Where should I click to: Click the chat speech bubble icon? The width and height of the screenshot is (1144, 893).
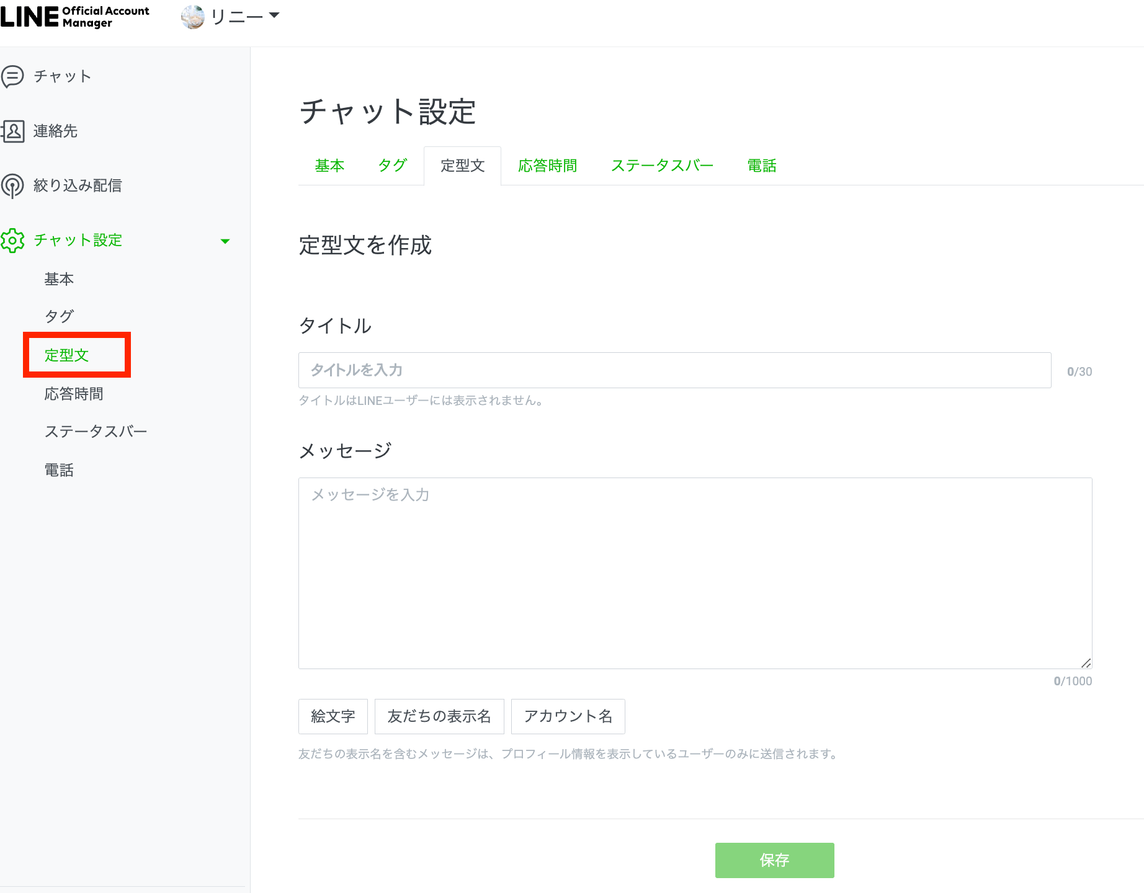[12, 77]
